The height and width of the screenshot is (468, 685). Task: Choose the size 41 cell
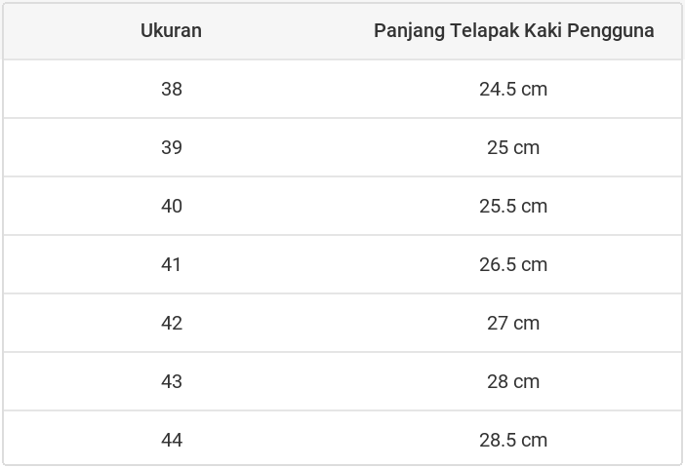(172, 264)
